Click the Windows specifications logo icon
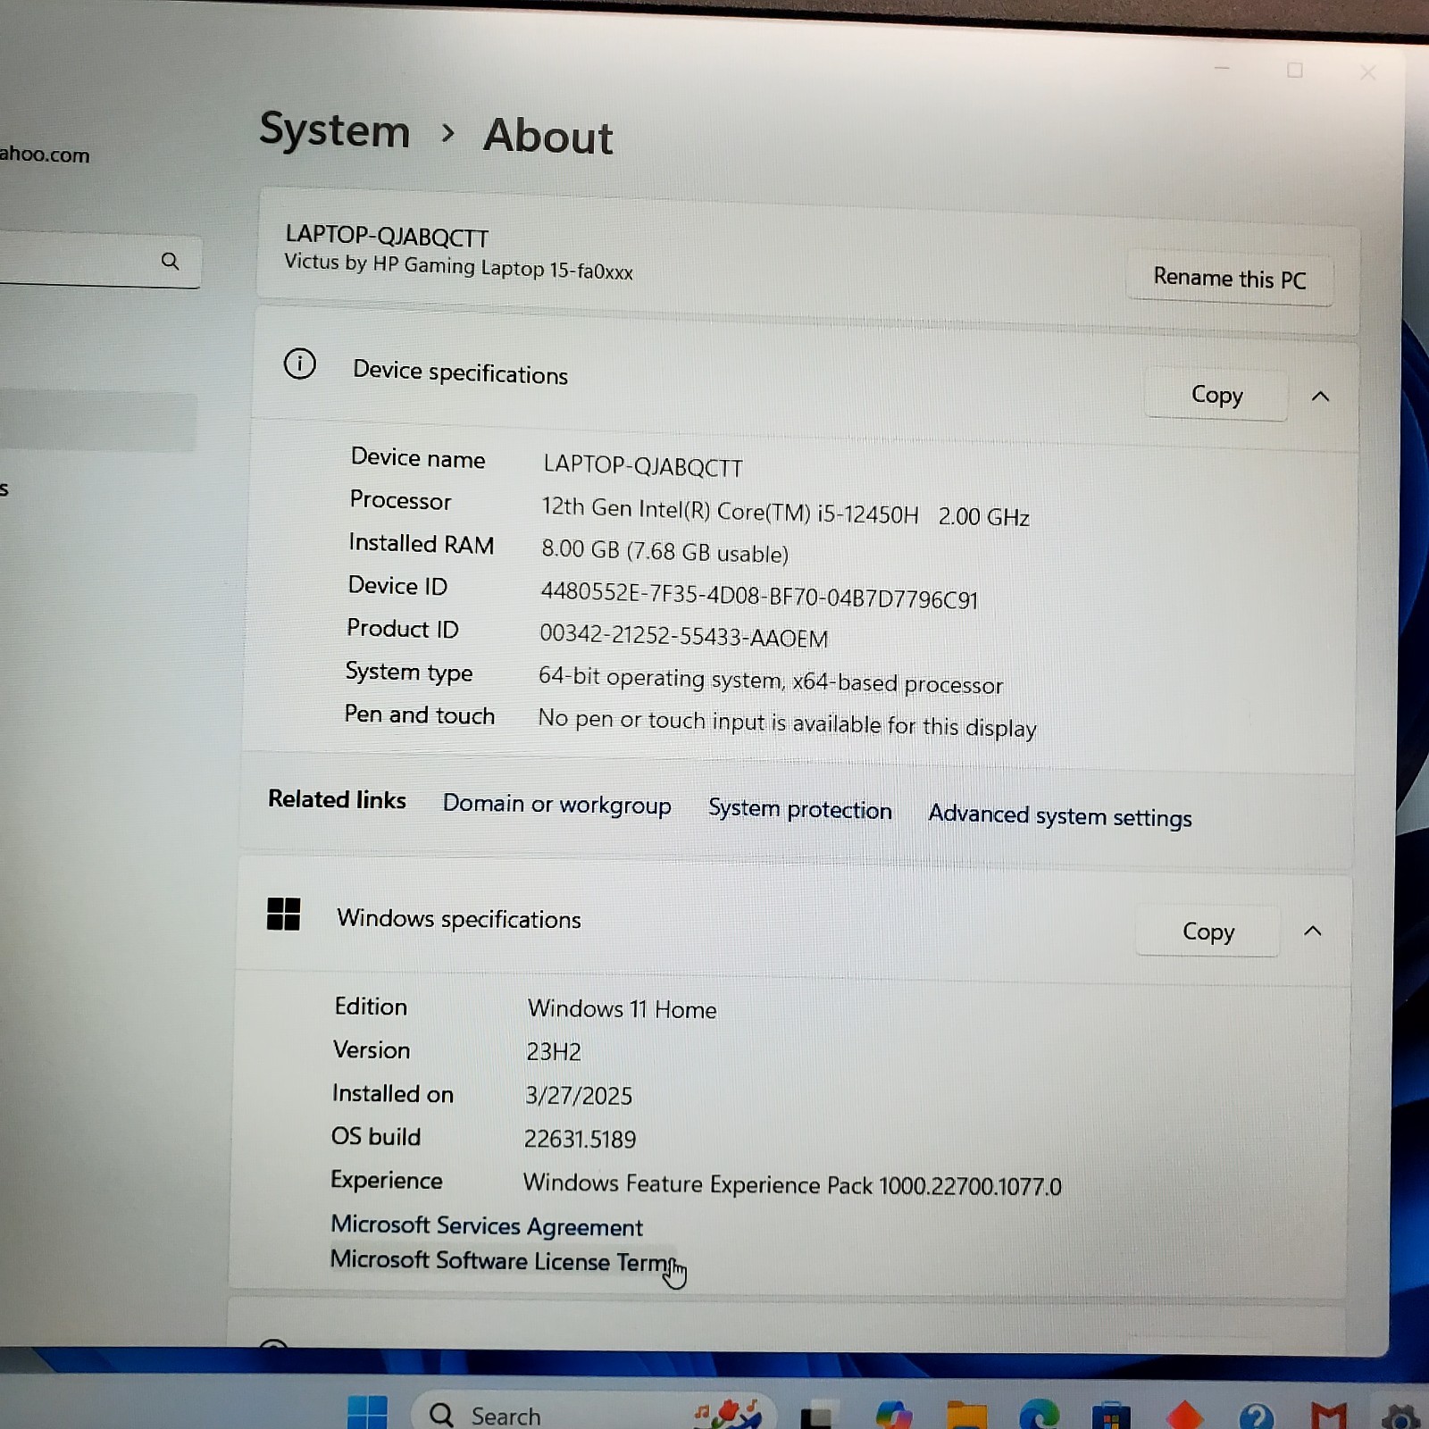The height and width of the screenshot is (1429, 1429). tap(283, 914)
